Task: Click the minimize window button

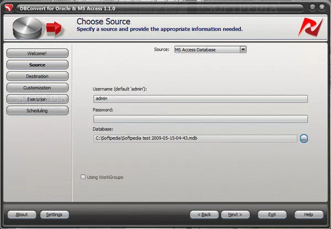Action: [x=313, y=7]
